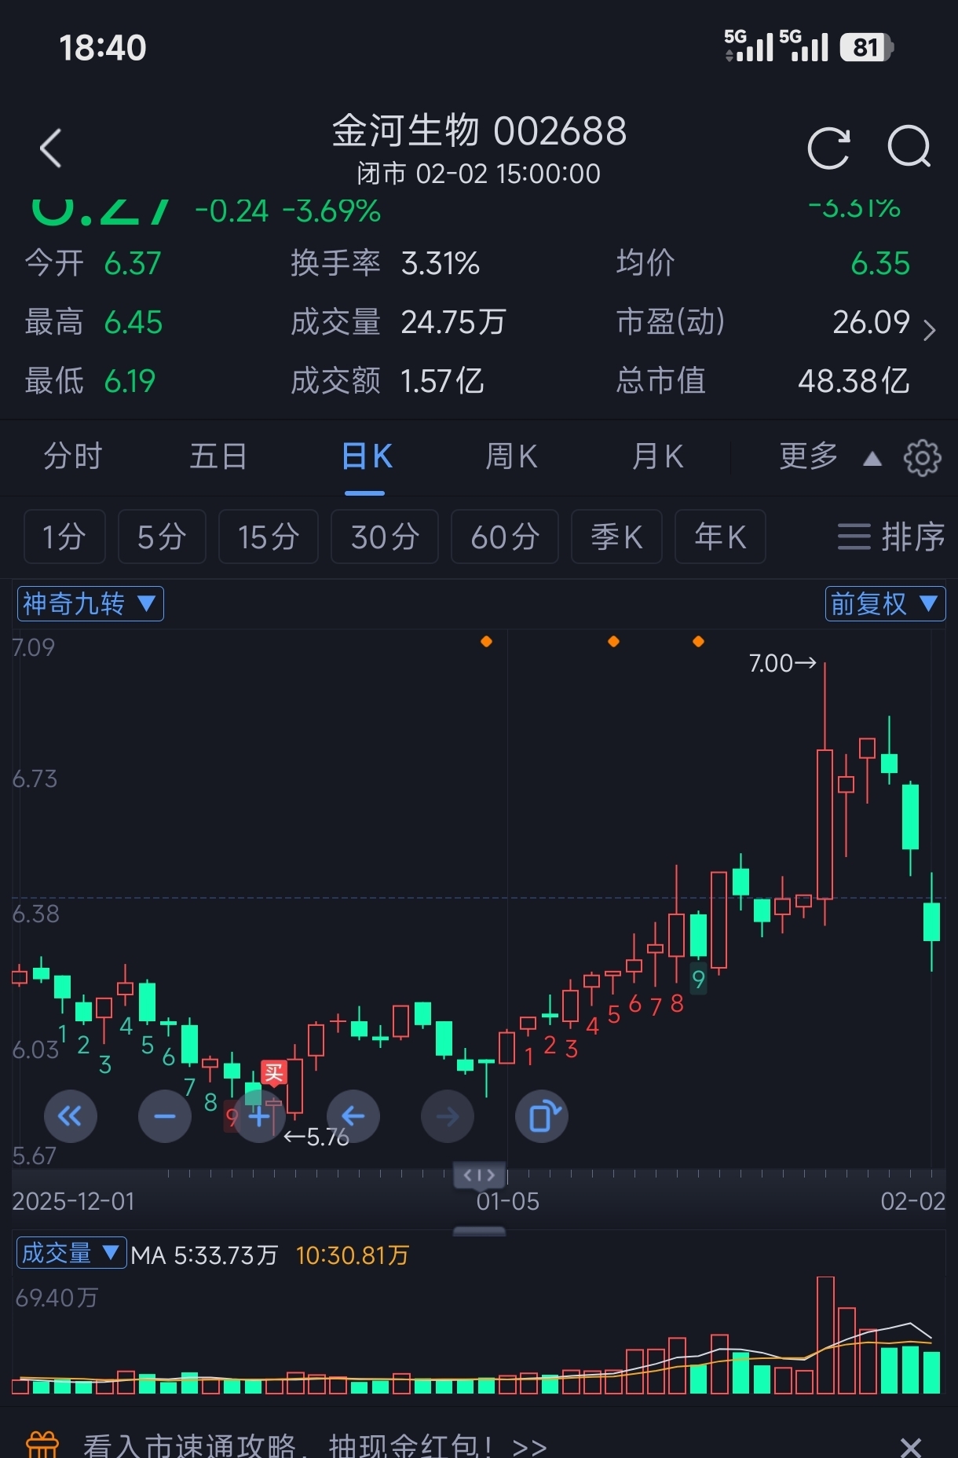The height and width of the screenshot is (1458, 958).
Task: Tap the MA 5:33.73万 label
Action: 204,1255
